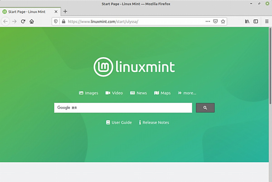This screenshot has width=272, height=182.
Task: Bookmark this page with the star
Action: tap(223, 21)
